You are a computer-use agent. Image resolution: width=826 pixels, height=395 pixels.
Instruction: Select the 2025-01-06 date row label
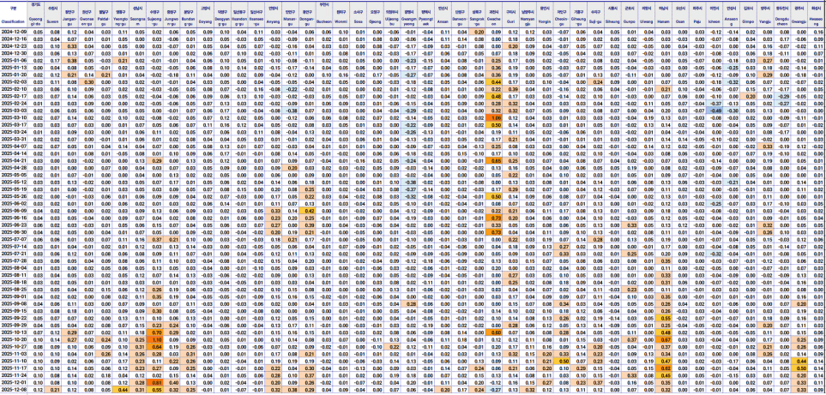(15, 60)
